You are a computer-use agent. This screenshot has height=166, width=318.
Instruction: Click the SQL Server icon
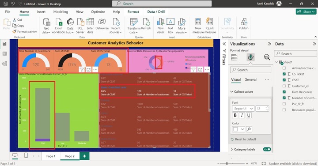coord(80,22)
